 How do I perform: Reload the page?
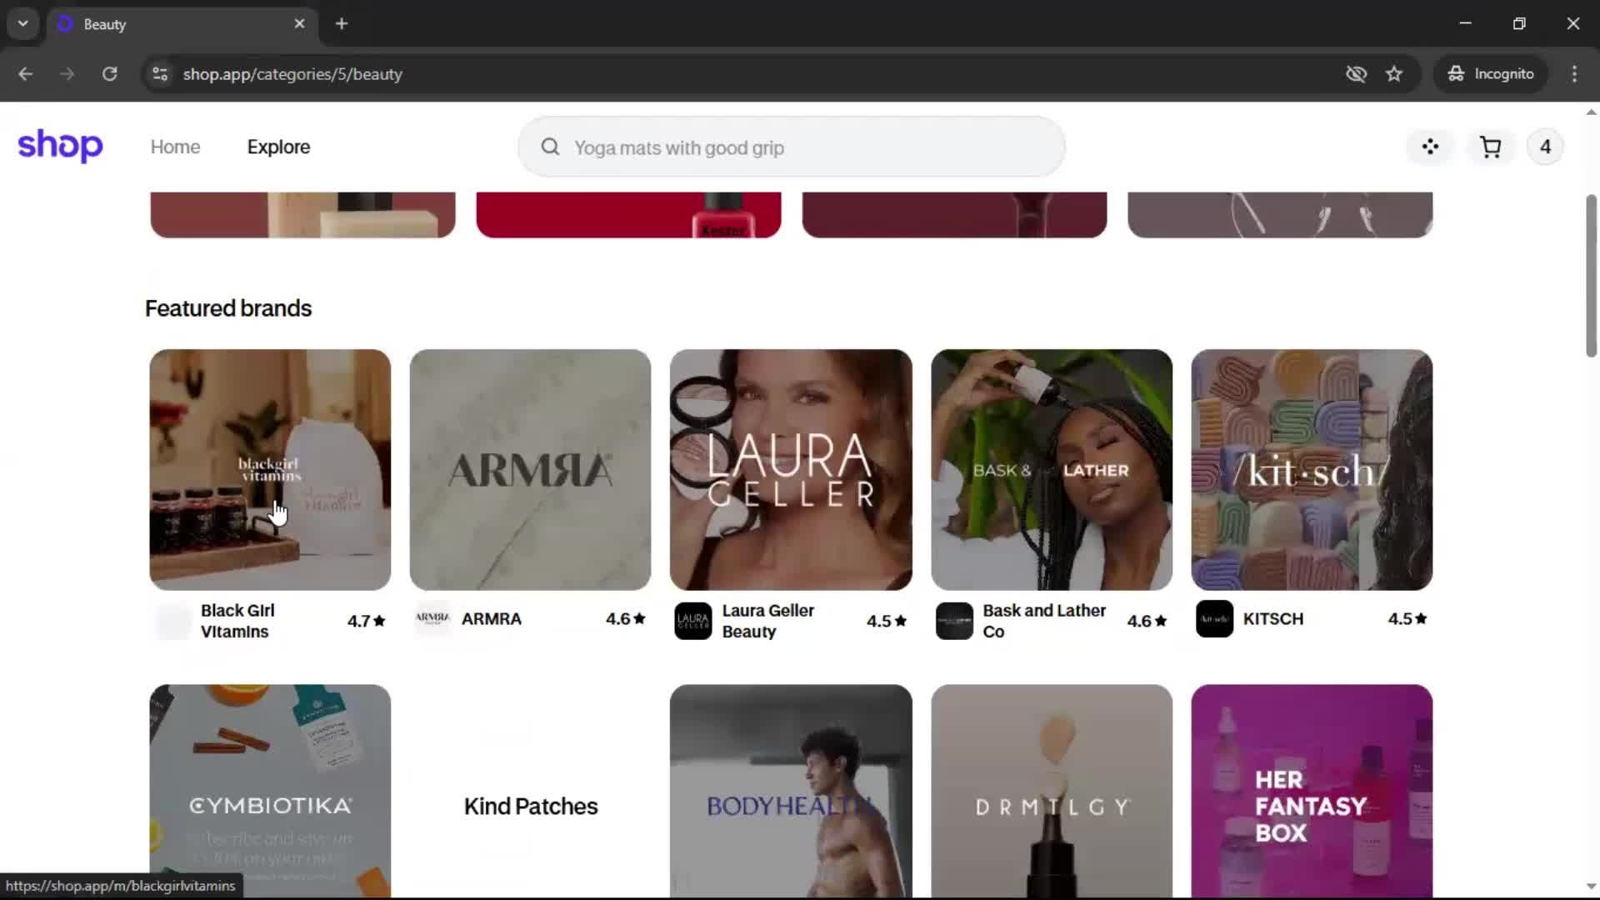coord(109,74)
